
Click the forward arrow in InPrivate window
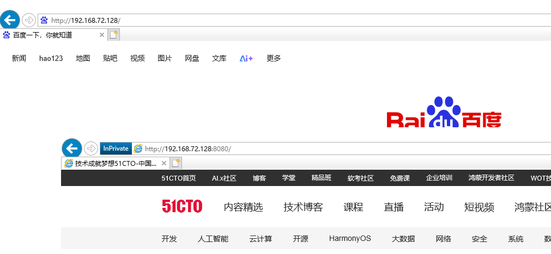click(91, 148)
